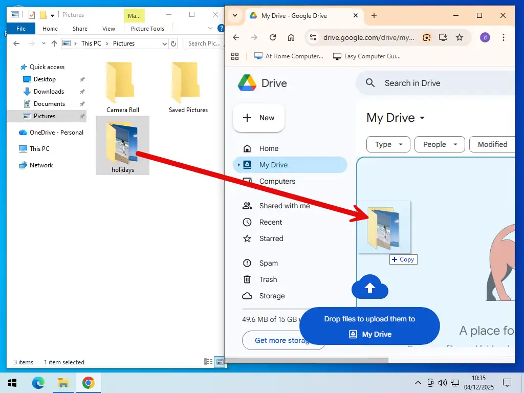Bookmark the page with the star icon

click(459, 37)
